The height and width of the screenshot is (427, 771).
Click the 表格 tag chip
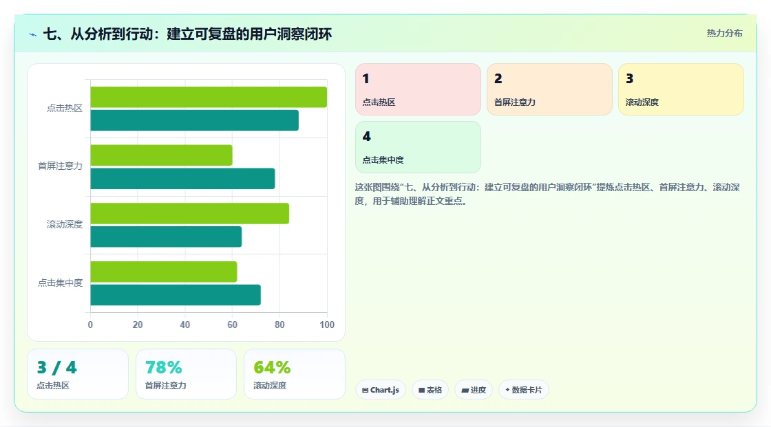430,390
